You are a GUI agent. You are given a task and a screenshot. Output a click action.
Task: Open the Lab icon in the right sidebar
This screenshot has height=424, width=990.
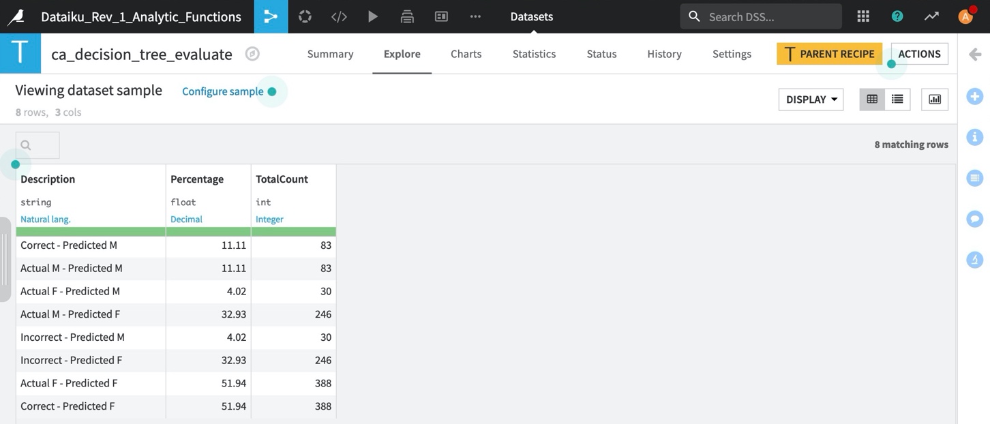[x=974, y=259]
